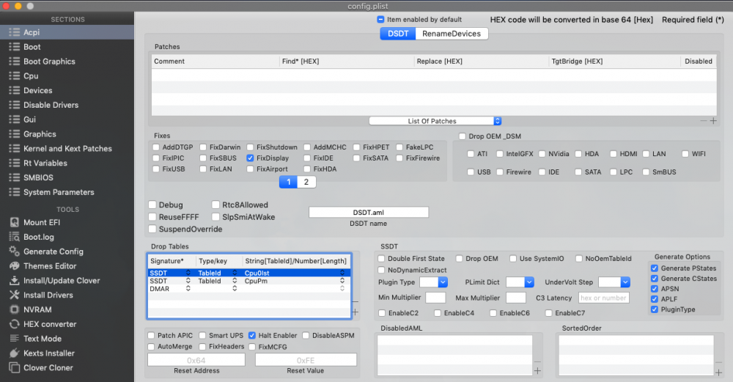This screenshot has height=382, width=733.
Task: Click the Install/Update Clover download icon
Action: (15, 281)
